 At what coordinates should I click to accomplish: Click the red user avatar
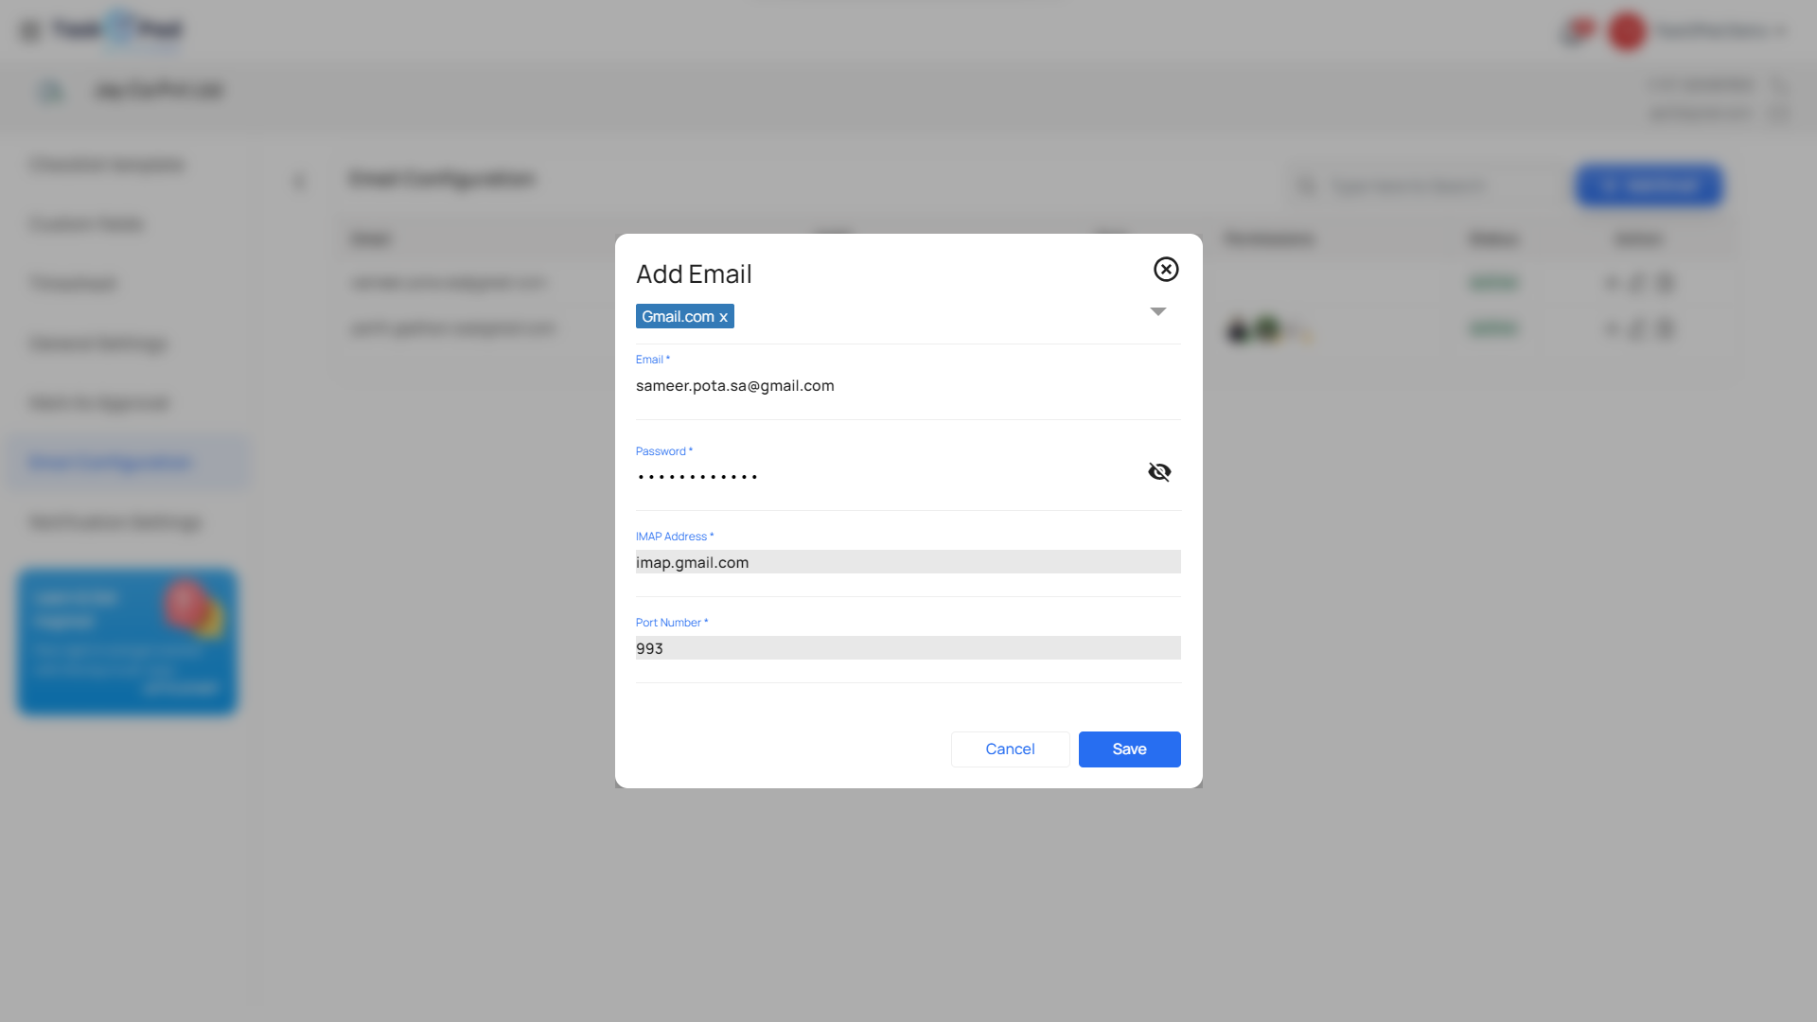[x=1628, y=31]
